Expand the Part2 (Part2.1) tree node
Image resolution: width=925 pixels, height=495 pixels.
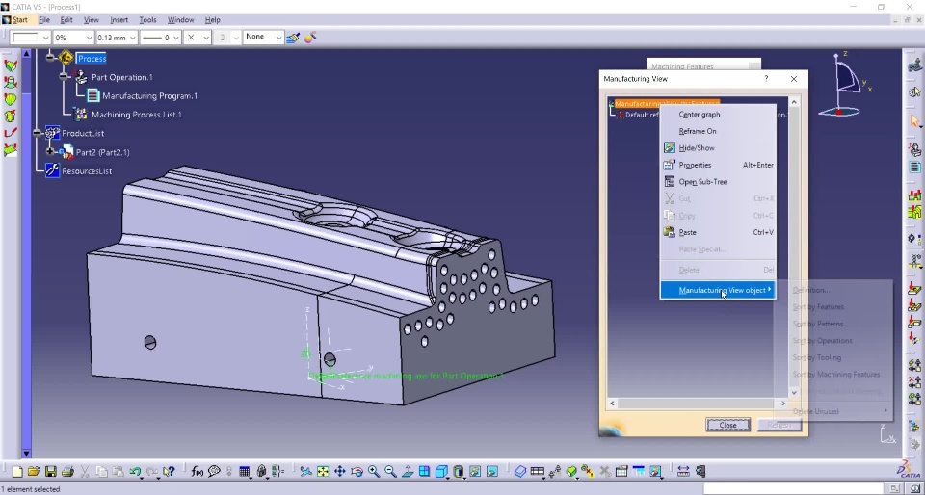point(50,152)
